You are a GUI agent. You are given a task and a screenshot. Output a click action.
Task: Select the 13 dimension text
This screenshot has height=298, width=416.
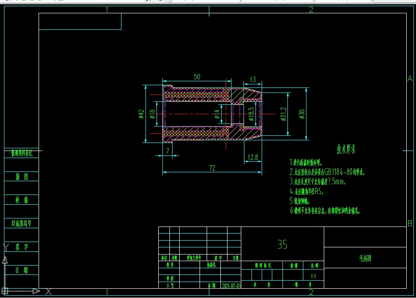(253, 79)
